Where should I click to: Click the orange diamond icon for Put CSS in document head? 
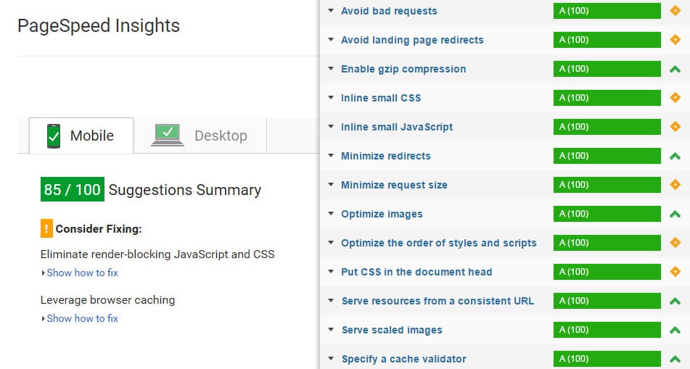[x=675, y=272]
